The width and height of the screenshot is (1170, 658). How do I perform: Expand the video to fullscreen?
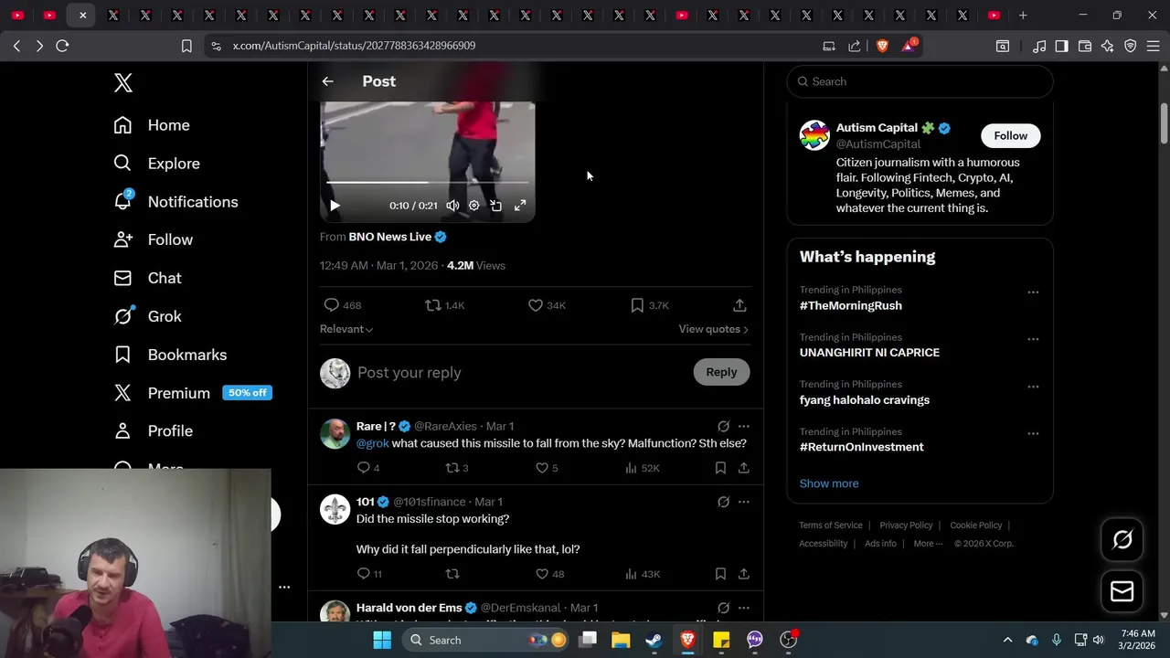520,206
